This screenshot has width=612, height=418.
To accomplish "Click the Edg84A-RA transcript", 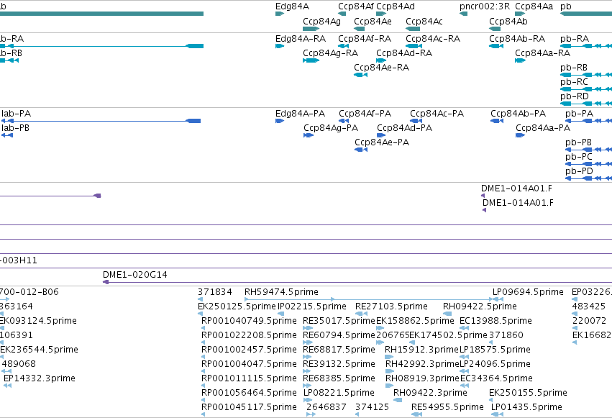I will 280,46.
